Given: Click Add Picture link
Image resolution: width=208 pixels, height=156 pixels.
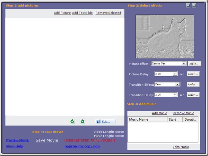Looking at the screenshot, I should 62,13.
